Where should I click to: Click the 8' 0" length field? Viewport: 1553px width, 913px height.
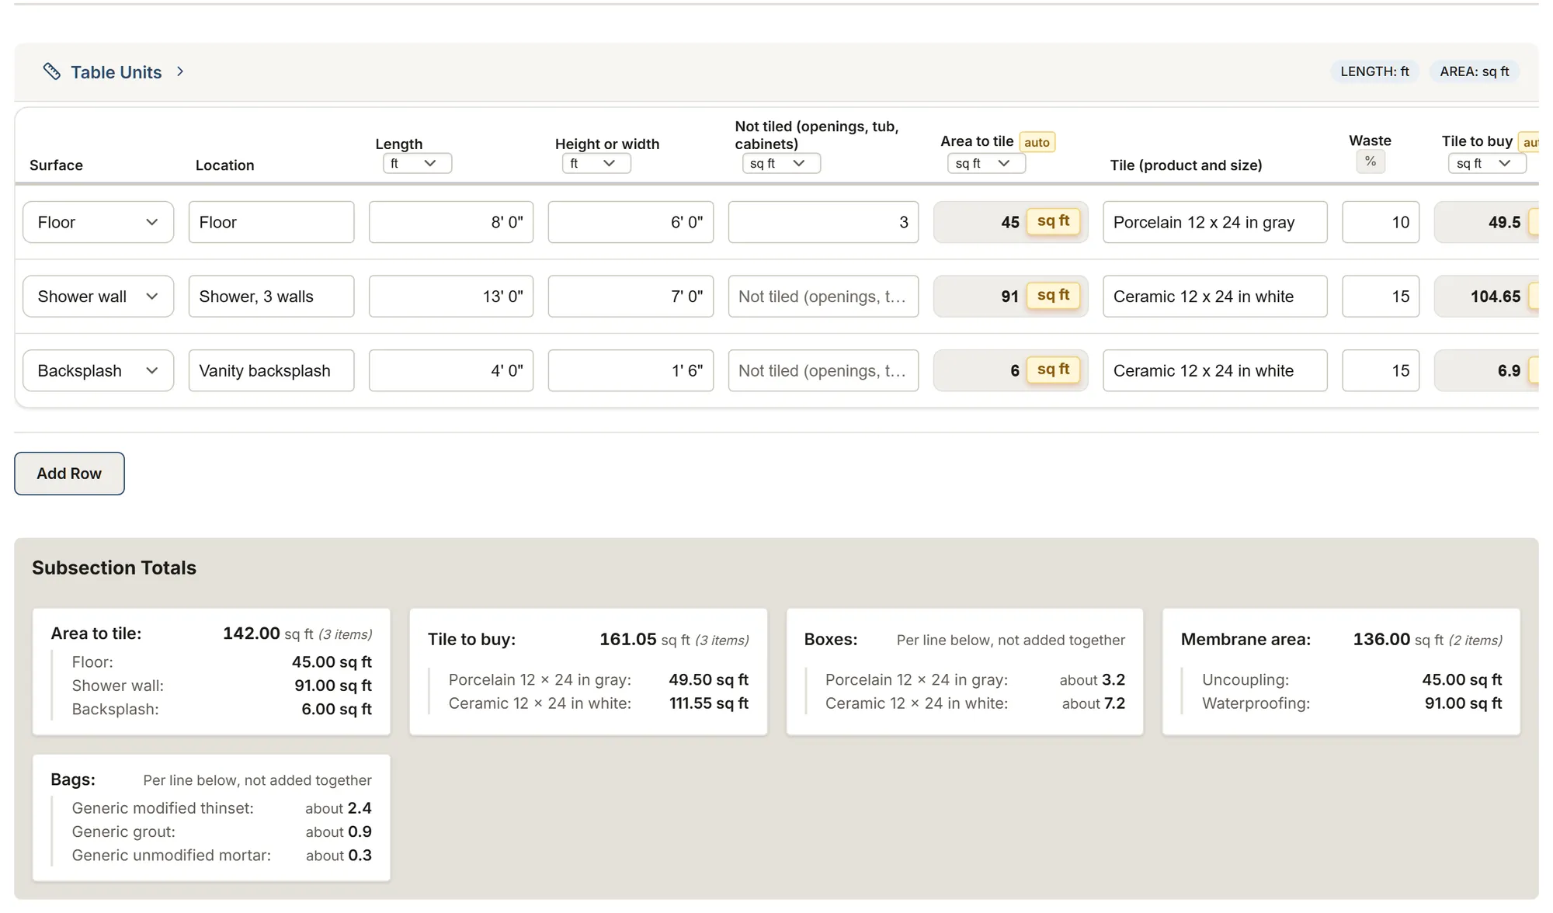(451, 222)
